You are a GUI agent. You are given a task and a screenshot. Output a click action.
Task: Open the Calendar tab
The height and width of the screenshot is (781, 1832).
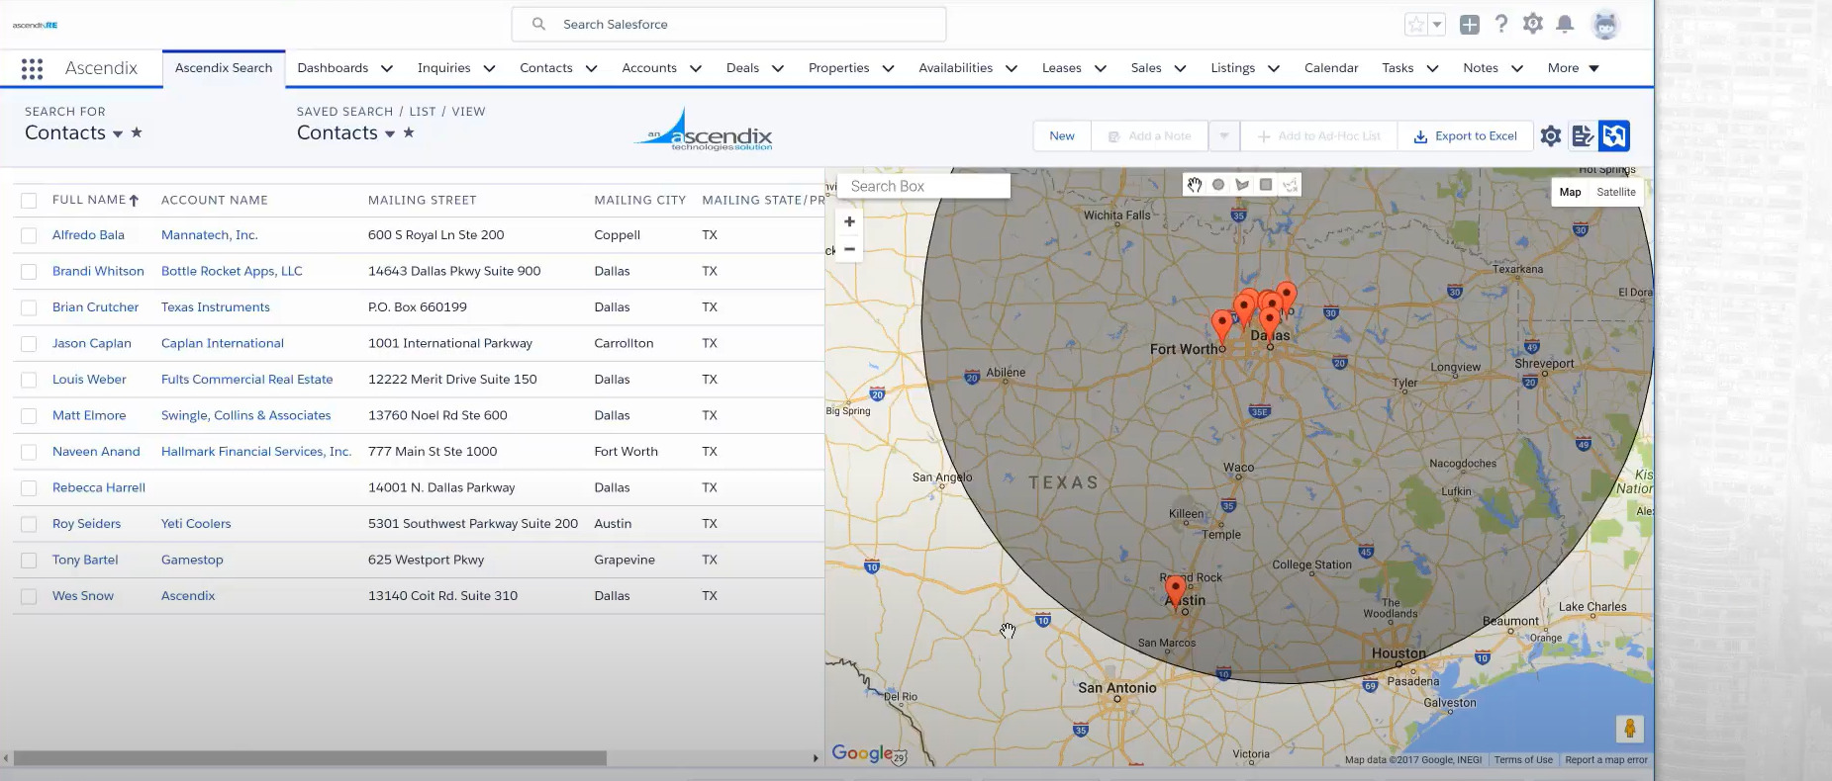click(1331, 68)
